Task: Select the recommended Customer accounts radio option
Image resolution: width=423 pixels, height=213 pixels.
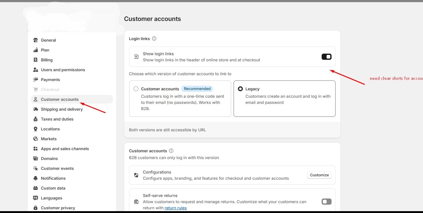Action: point(136,89)
